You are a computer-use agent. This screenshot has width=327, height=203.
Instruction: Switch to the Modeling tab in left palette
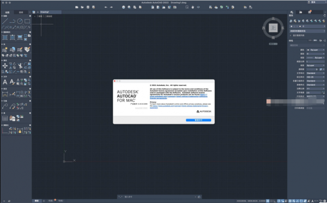(x=21, y=12)
